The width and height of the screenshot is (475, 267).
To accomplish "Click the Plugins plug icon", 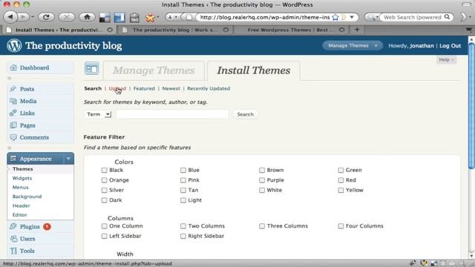I will coord(13,226).
